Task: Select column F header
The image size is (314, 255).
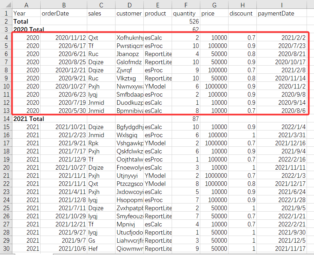Action: point(186,5)
